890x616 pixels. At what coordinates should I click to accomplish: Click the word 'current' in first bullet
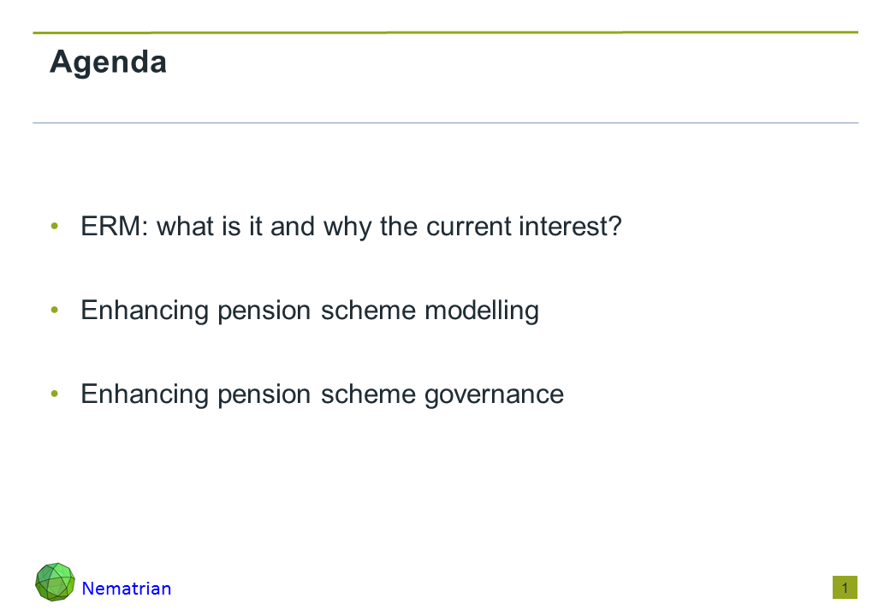click(x=468, y=227)
